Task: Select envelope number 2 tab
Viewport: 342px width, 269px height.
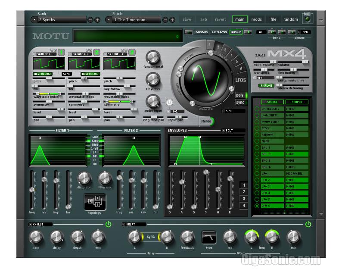Action: point(244,192)
